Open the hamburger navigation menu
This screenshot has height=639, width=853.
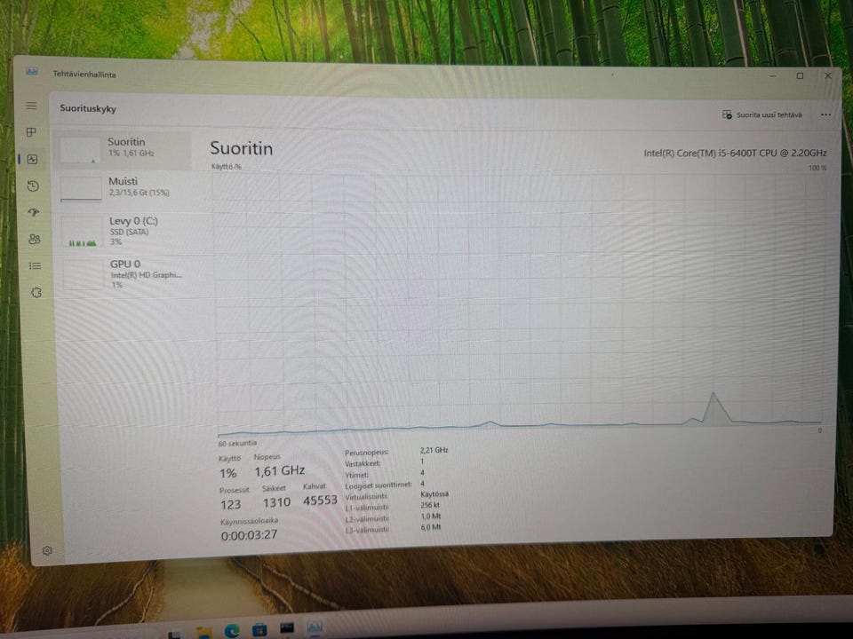click(31, 106)
